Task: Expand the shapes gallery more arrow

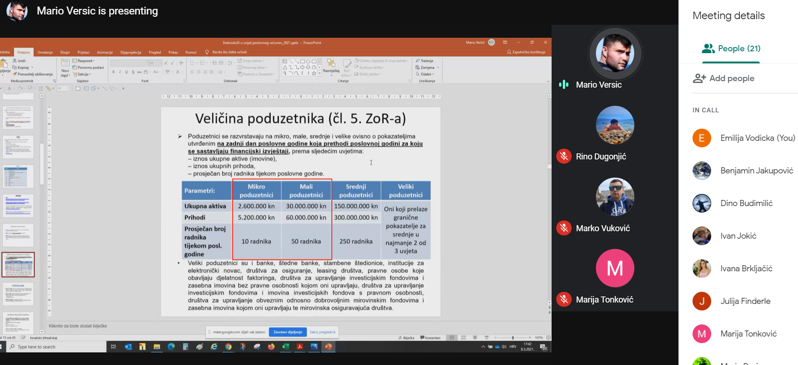Action: point(320,73)
